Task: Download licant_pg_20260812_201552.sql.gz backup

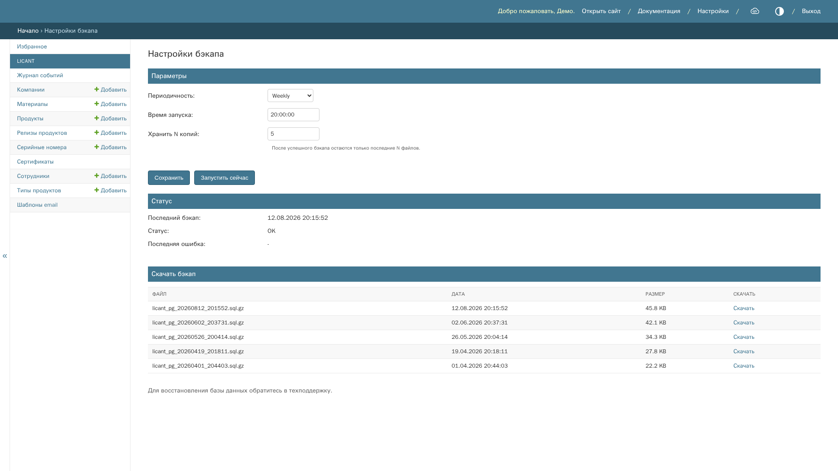Action: pyautogui.click(x=744, y=308)
